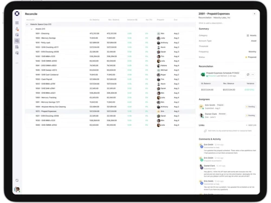Open the last sidebar icon above the ellipsis
The width and height of the screenshot is (271, 203).
[x=17, y=53]
